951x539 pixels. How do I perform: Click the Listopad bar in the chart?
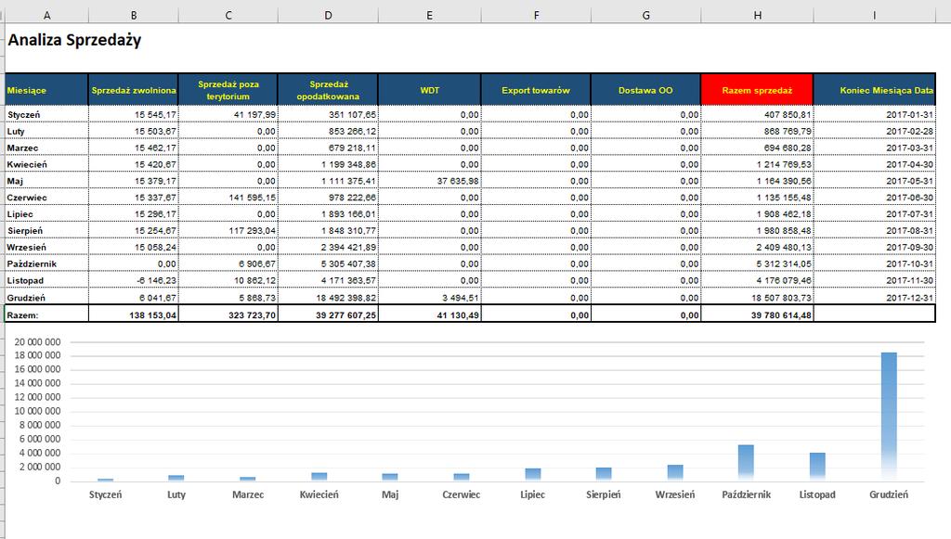pos(817,467)
